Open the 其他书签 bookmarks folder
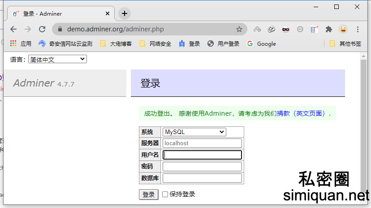Image resolution: width=371 pixels, height=208 pixels. coord(345,44)
